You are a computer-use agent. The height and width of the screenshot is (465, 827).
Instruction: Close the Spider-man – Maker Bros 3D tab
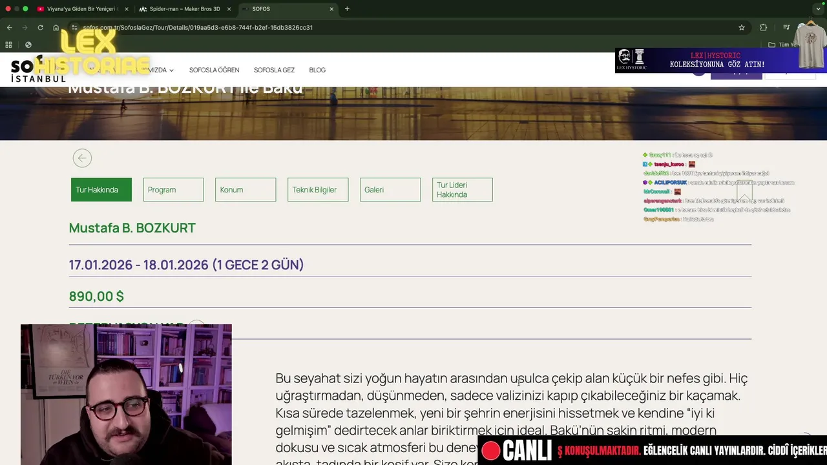click(229, 9)
